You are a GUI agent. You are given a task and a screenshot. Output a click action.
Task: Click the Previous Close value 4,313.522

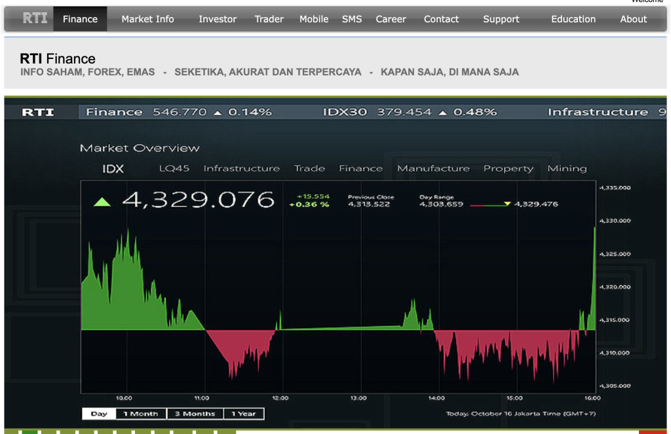368,204
